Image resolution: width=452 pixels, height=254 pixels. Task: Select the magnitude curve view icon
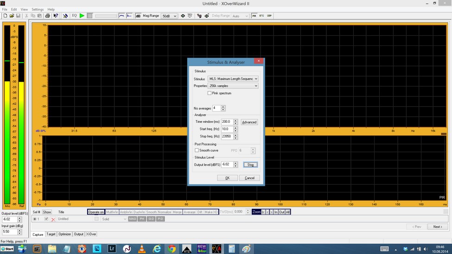pos(121,16)
